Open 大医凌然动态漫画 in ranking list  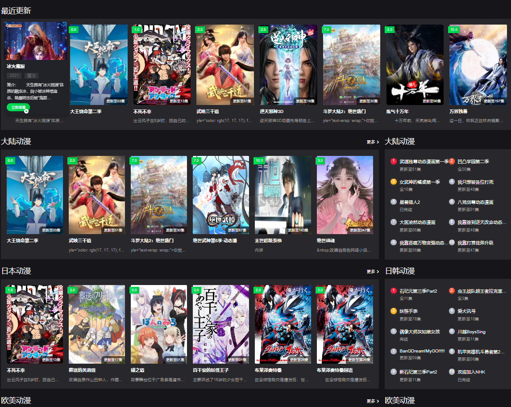tap(417, 223)
